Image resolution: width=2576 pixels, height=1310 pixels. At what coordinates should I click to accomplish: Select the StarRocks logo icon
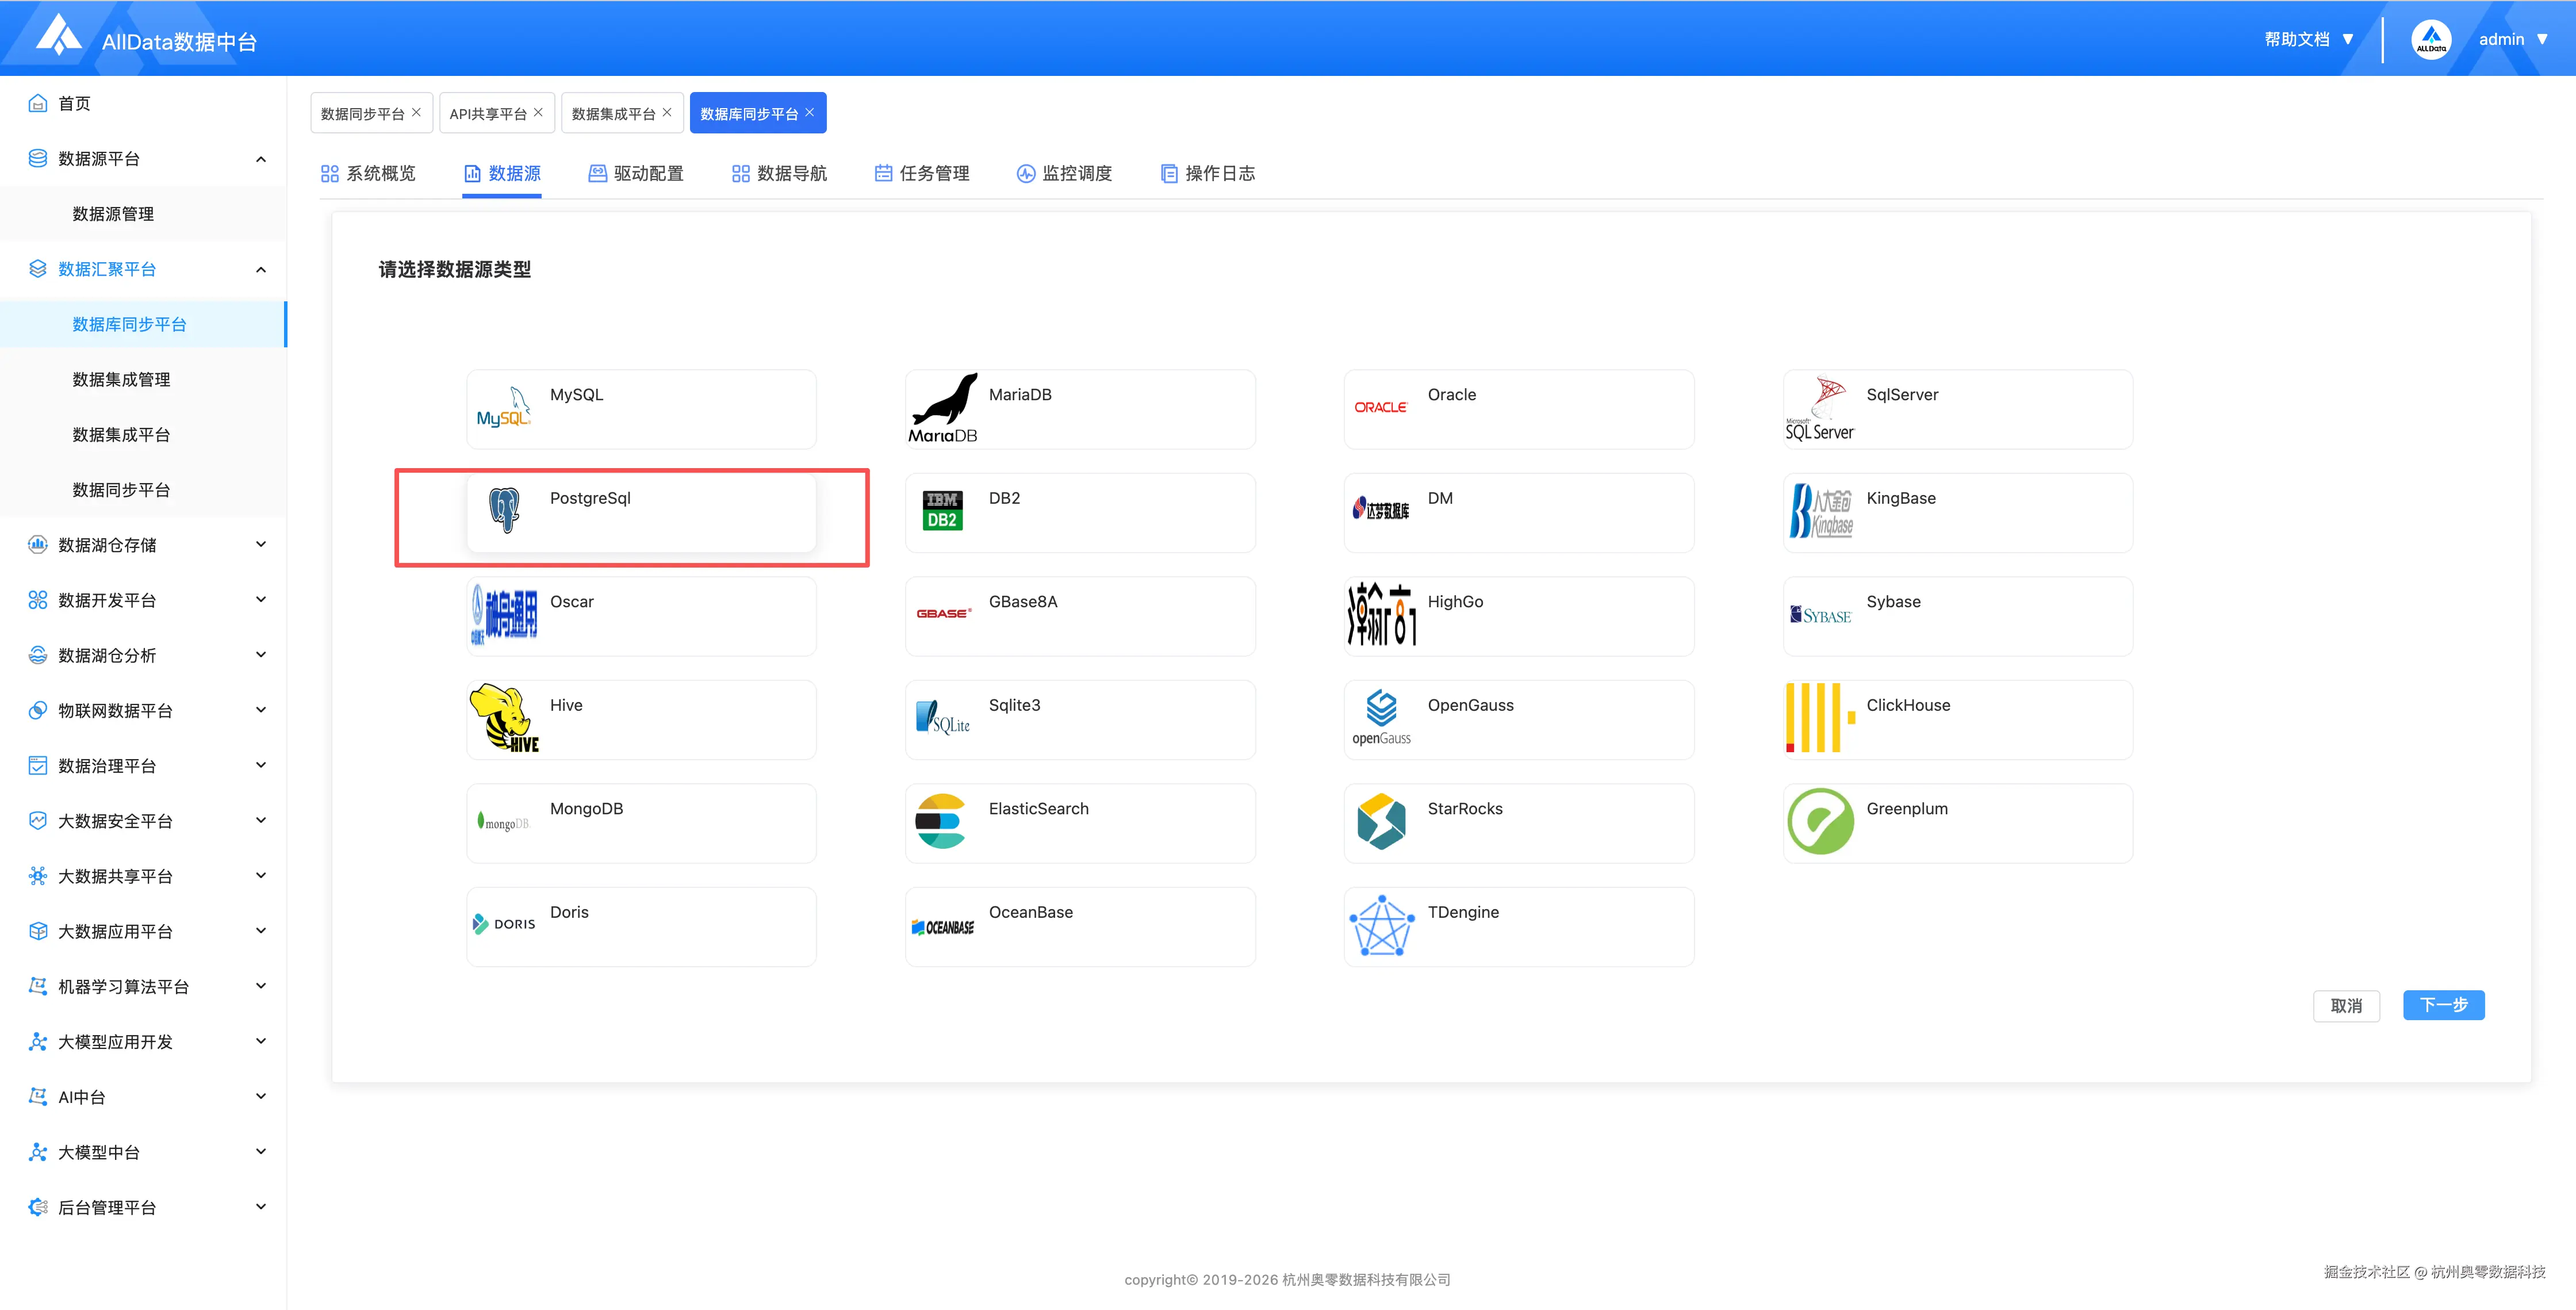(x=1382, y=822)
